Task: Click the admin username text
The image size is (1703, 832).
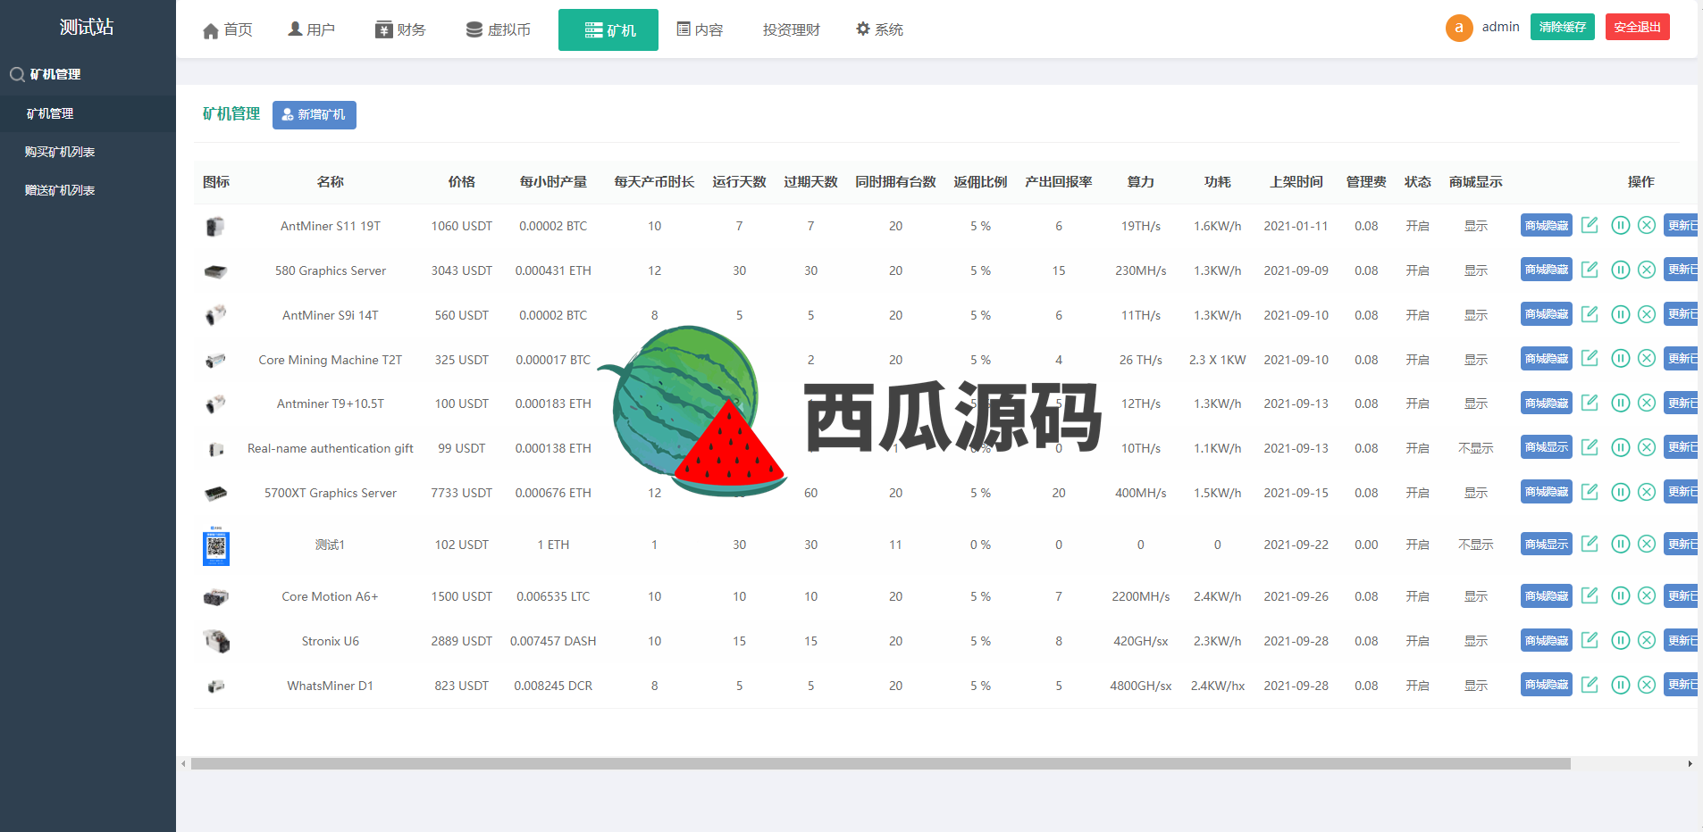Action: (x=1501, y=27)
